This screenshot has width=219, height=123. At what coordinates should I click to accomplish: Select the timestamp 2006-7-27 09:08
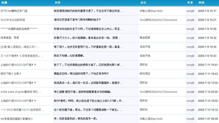tap(208, 119)
